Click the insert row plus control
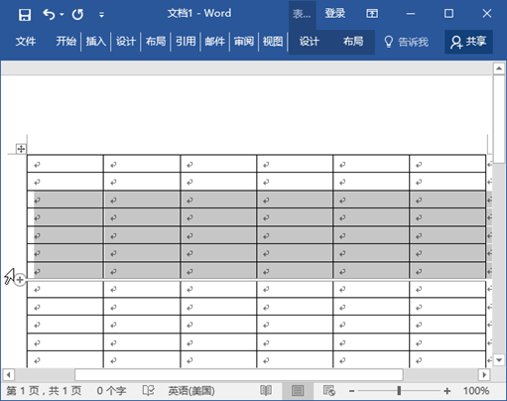This screenshot has height=401, width=507. point(20,280)
